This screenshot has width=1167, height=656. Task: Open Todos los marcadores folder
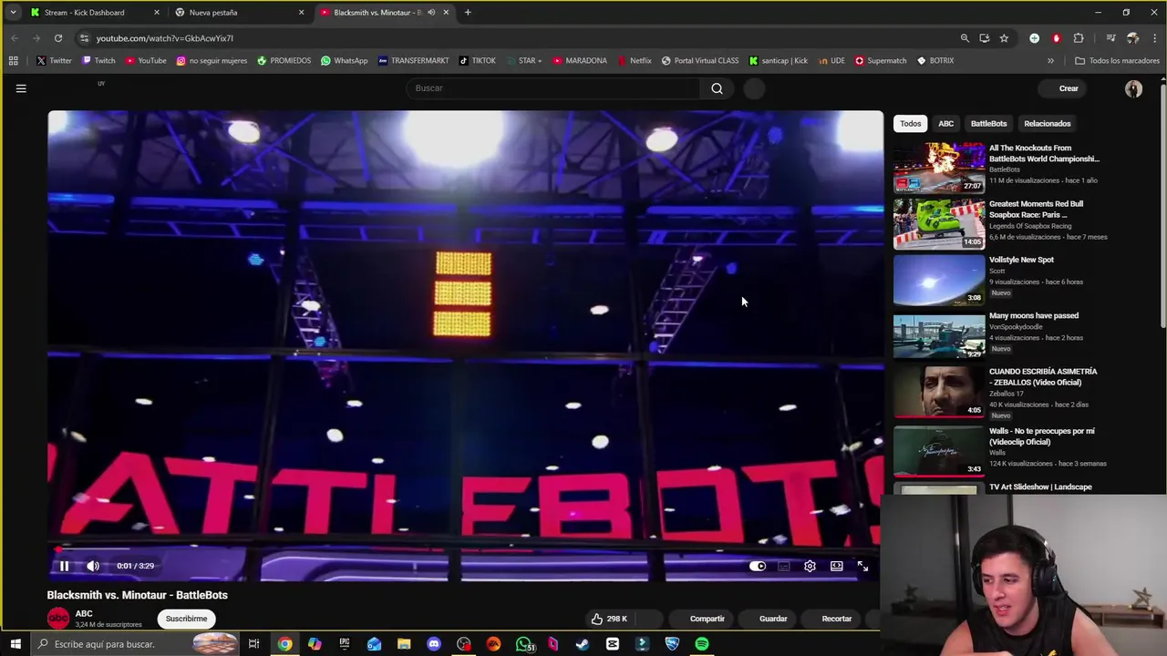[x=1117, y=61]
